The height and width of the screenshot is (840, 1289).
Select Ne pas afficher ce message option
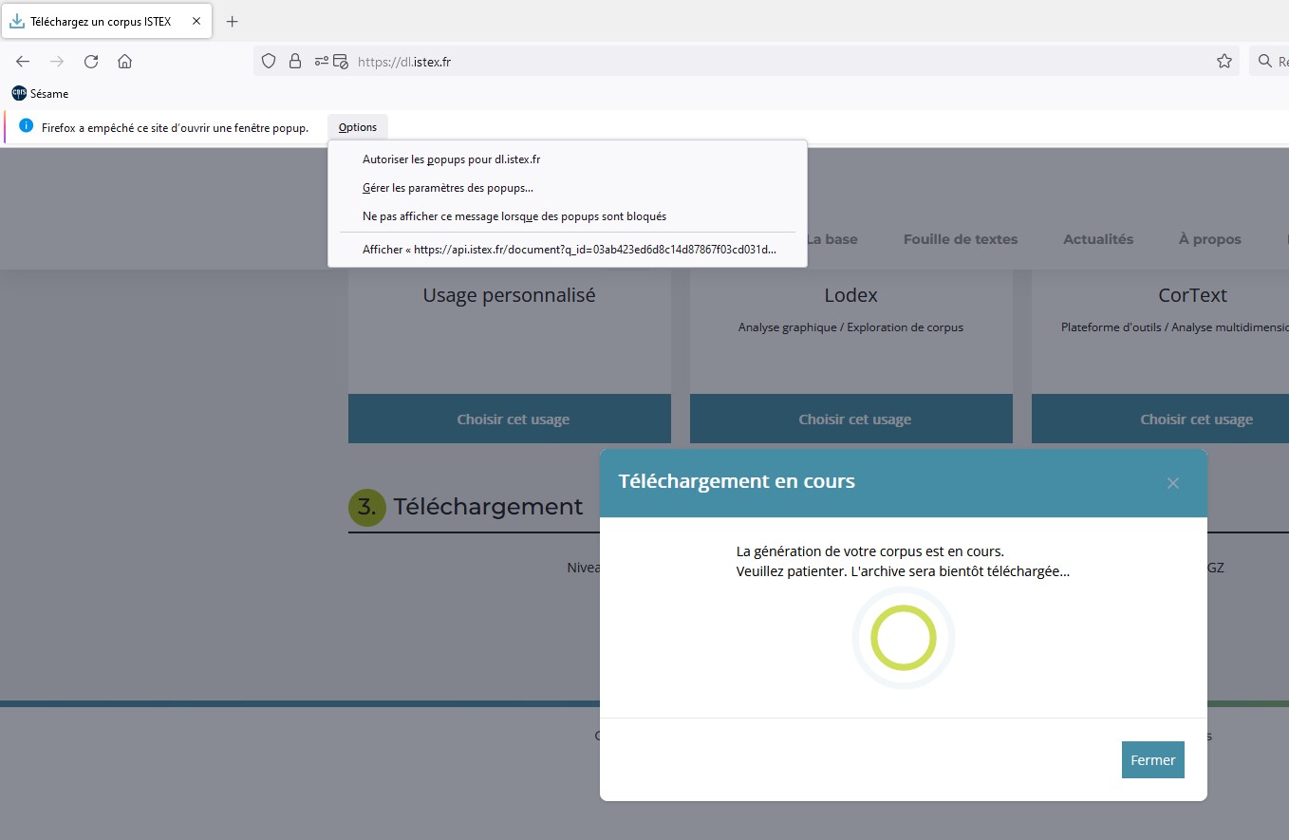click(514, 216)
